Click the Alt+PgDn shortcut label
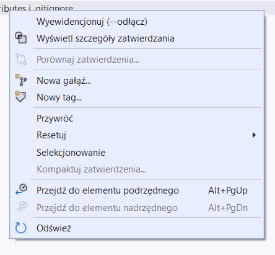This screenshot has height=255, width=275. (x=228, y=208)
